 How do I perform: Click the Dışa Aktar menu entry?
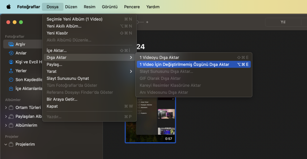pos(89,57)
